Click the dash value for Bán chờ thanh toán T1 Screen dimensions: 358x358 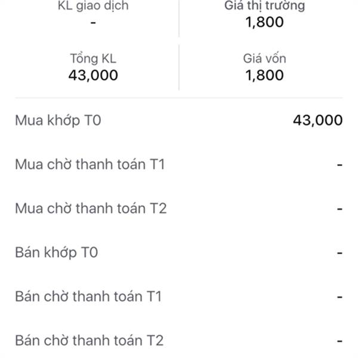[340, 297]
